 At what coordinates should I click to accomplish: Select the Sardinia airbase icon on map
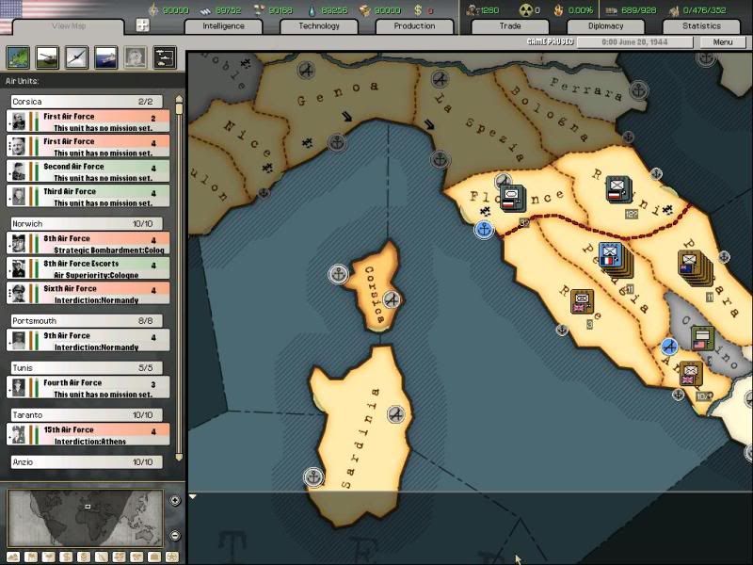396,414
